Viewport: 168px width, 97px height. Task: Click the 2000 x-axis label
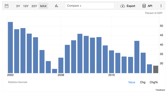coord(10,75)
